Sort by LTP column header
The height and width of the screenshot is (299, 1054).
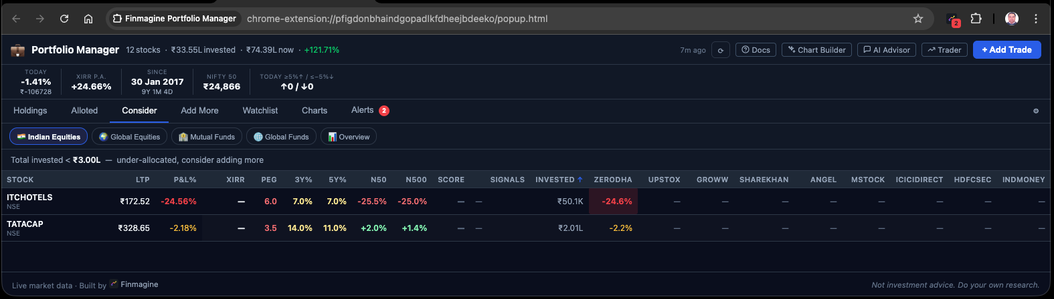(x=143, y=180)
